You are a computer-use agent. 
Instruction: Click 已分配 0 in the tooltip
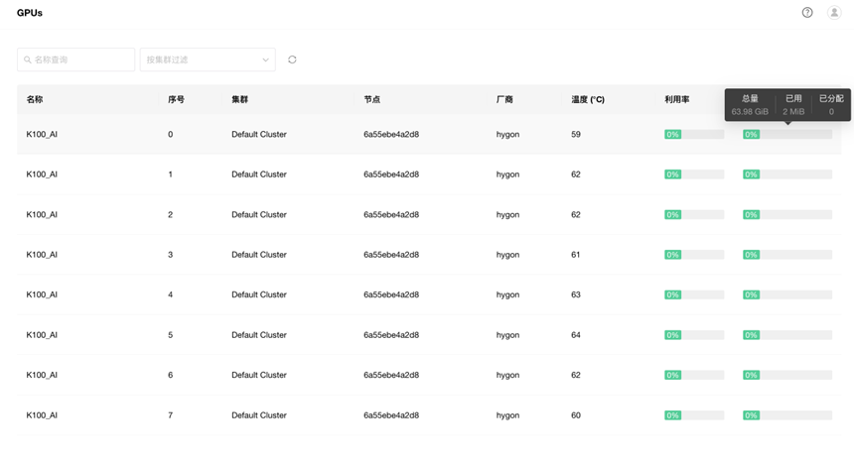831,105
